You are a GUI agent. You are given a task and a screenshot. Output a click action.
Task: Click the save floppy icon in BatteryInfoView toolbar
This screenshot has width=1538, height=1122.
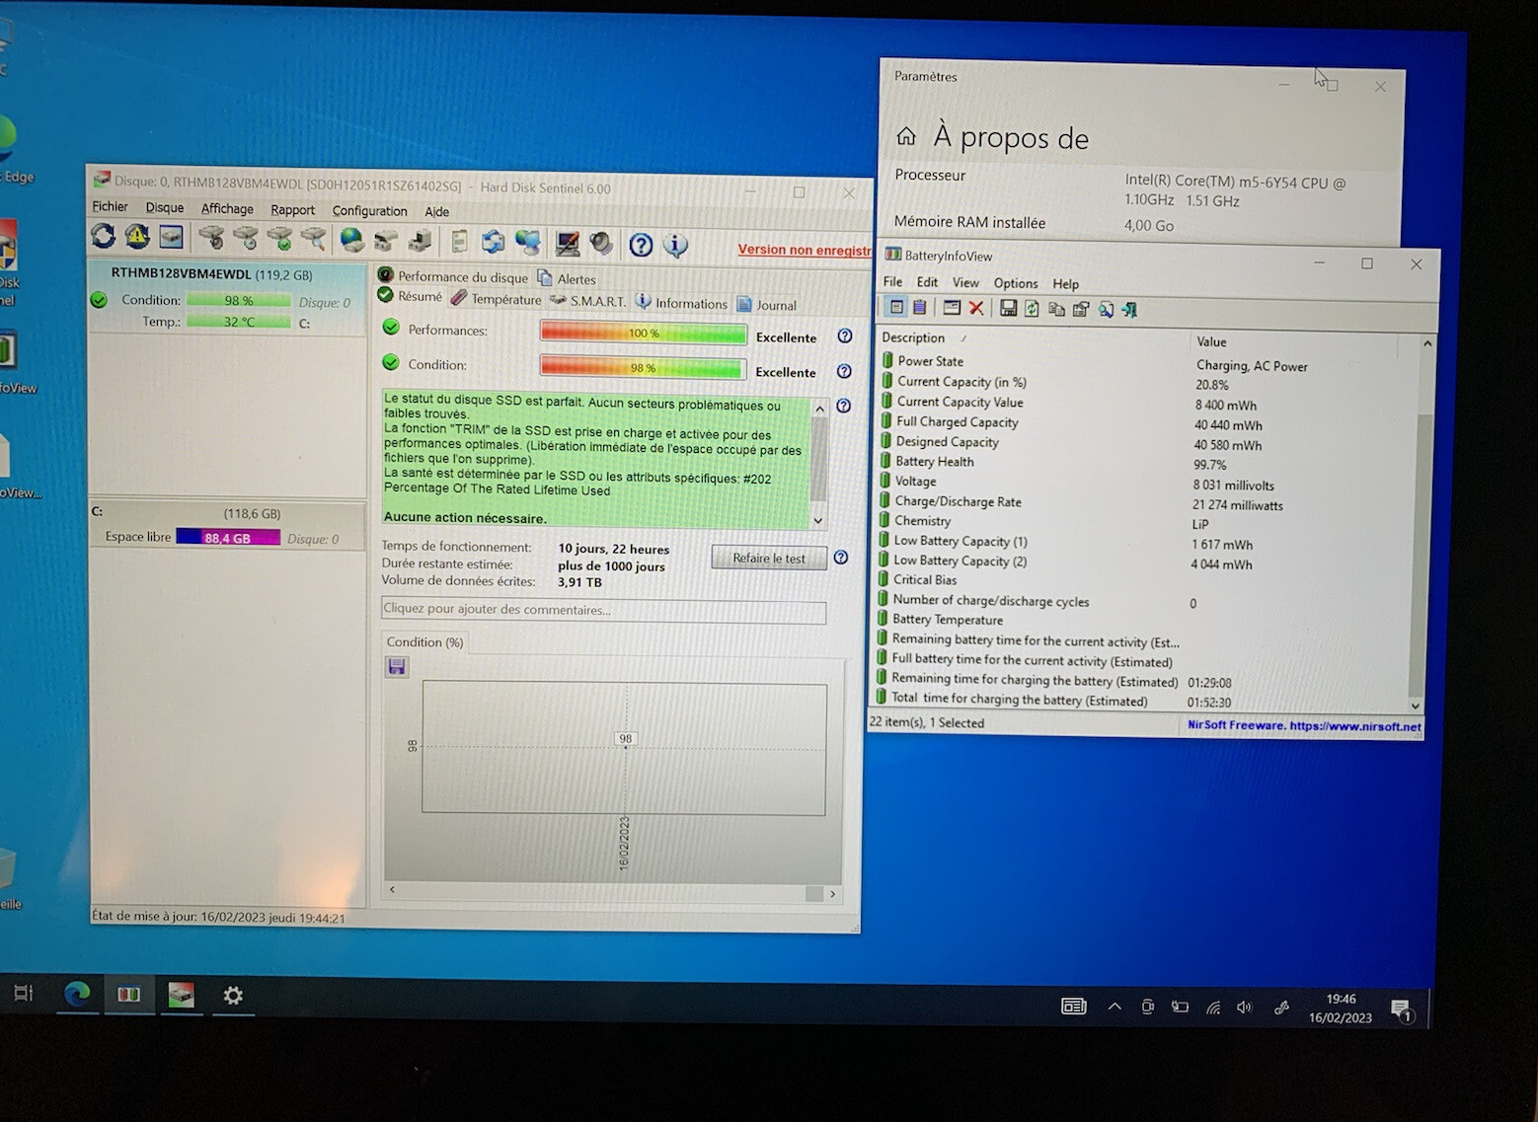point(1008,309)
